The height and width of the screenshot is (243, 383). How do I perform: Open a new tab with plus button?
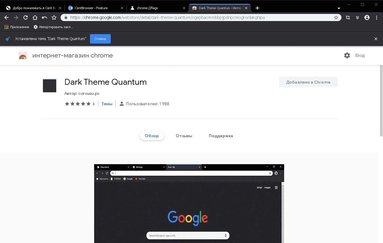click(x=257, y=8)
